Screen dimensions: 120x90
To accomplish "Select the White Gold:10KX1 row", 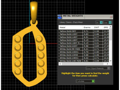I will point(84,52).
